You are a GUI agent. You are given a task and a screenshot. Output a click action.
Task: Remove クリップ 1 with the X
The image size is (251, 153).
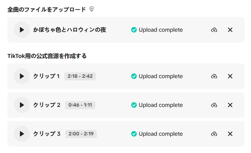pyautogui.click(x=230, y=76)
